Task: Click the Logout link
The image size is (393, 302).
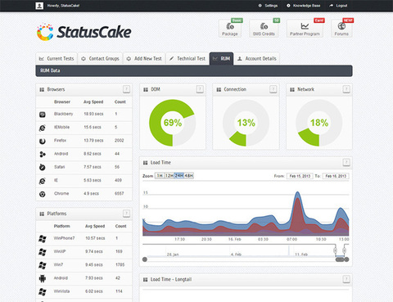Action: click(338, 6)
